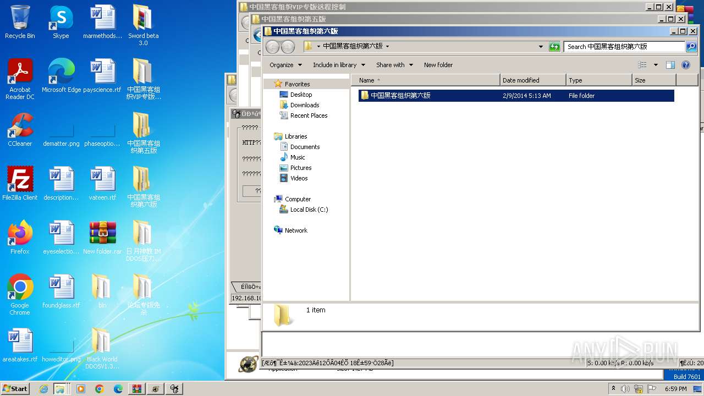The image size is (704, 396).
Task: Select the 中国黑客组织第六版 folder row
Action: coord(516,96)
